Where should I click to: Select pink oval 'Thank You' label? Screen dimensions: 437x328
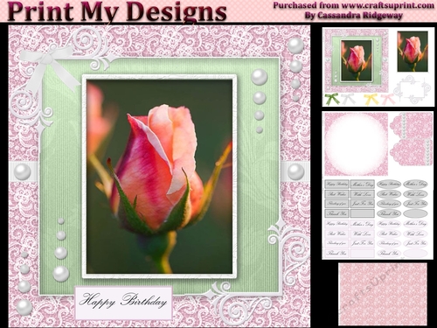coord(389,253)
